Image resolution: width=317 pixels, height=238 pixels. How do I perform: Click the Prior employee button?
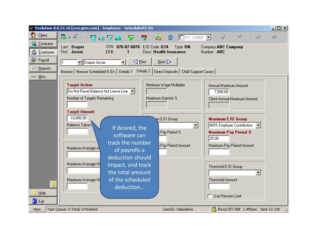click(x=140, y=62)
